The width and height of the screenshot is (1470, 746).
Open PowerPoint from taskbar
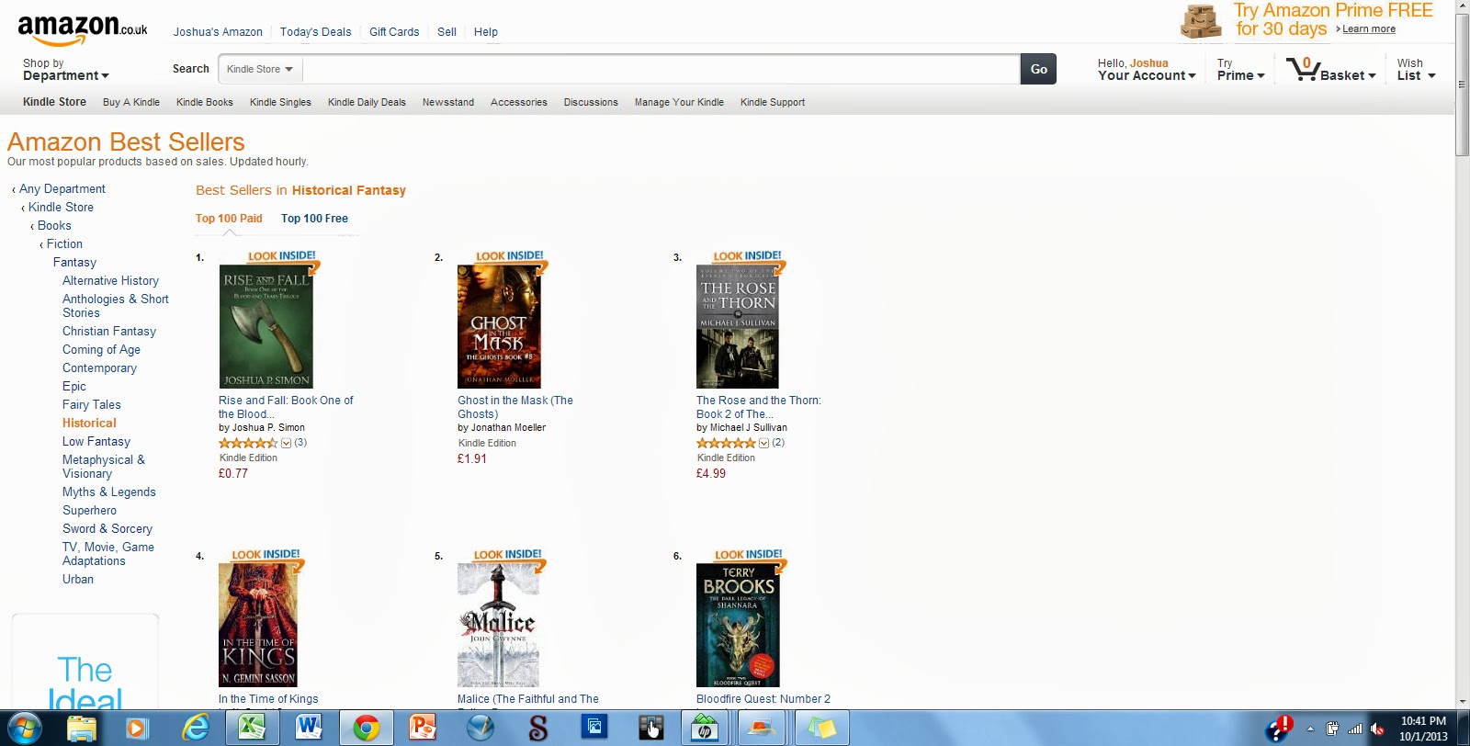point(423,729)
